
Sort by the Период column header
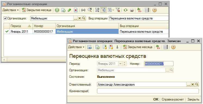pos(21,26)
